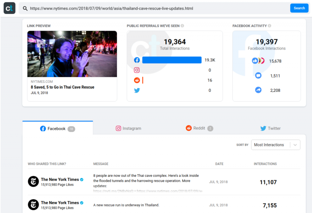This screenshot has width=312, height=213.
Task: Click the NYT avatar in the 11,107 row
Action: coord(33,181)
